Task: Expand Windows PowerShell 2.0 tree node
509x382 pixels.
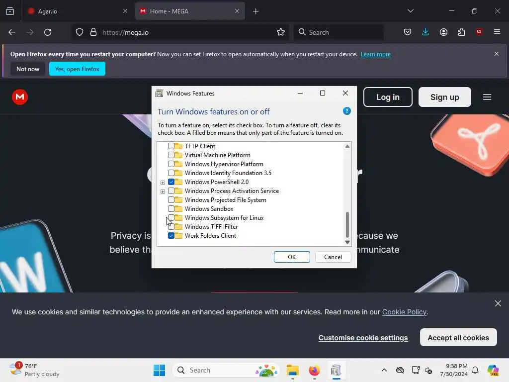Action: point(163,183)
